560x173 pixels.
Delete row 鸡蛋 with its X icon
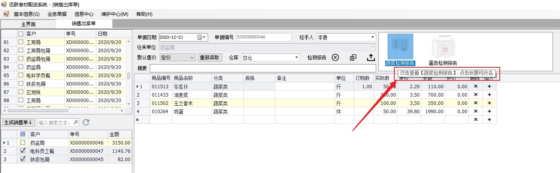476,112
